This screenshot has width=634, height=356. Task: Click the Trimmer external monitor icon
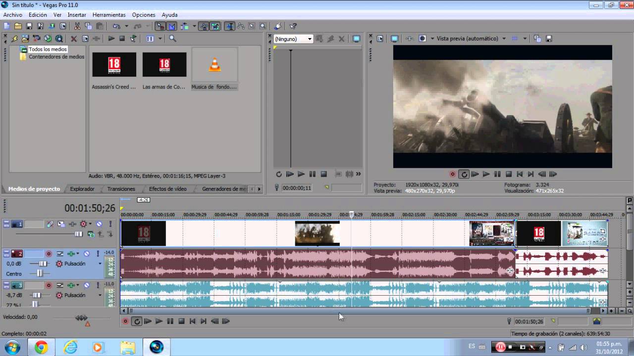tap(356, 39)
